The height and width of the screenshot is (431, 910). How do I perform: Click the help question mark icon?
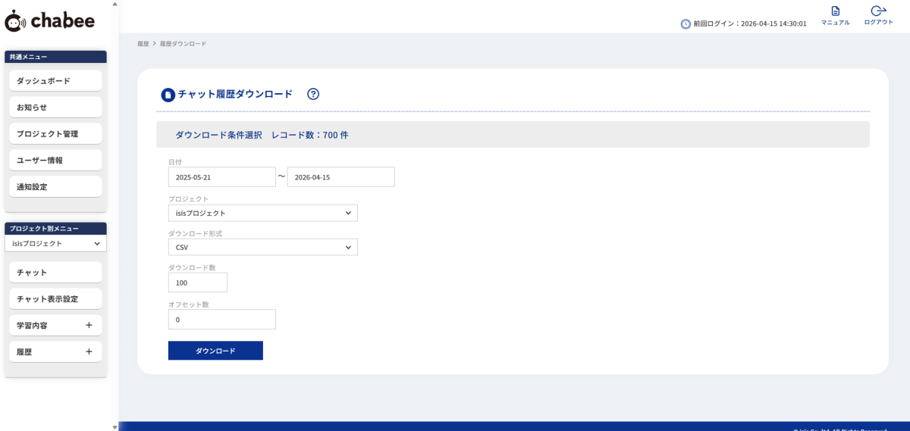pyautogui.click(x=313, y=95)
